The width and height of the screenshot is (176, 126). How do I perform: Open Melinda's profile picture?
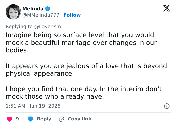(13, 12)
